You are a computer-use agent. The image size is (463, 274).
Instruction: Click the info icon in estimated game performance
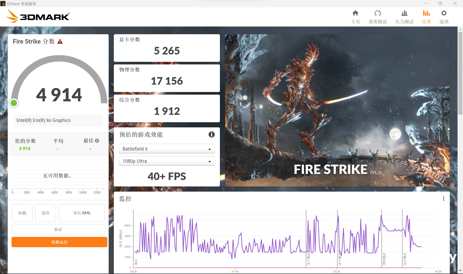211,134
